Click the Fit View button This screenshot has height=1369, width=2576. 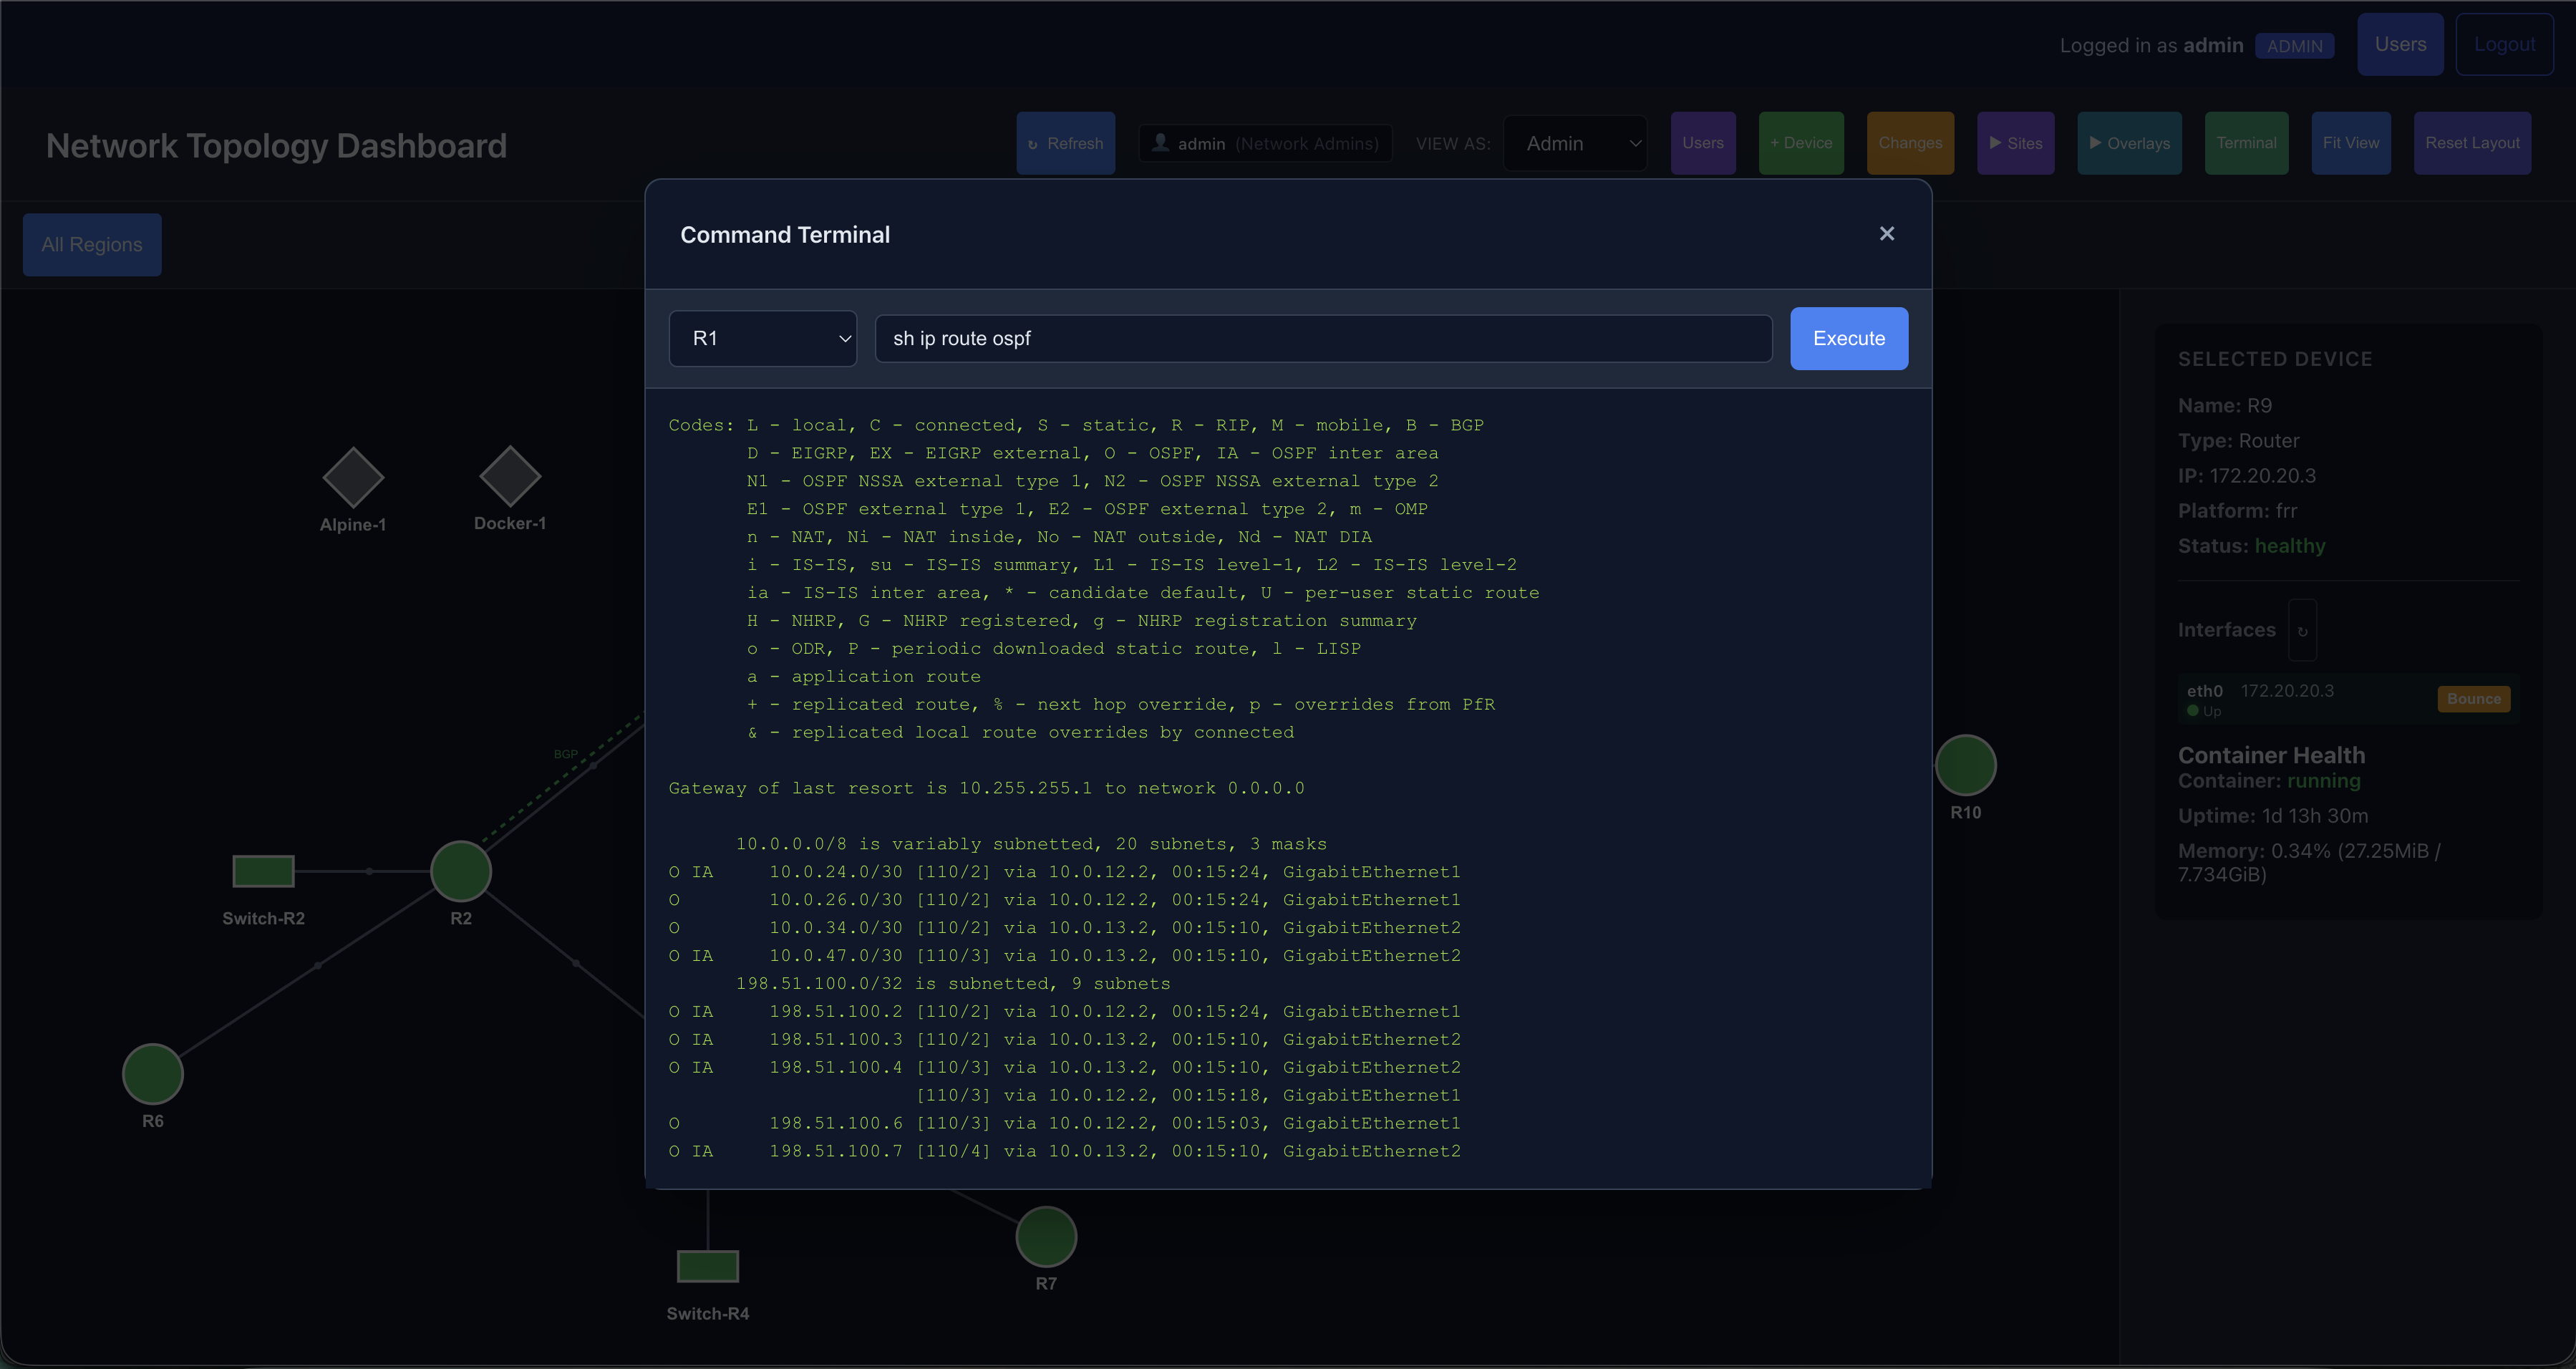(x=2350, y=143)
